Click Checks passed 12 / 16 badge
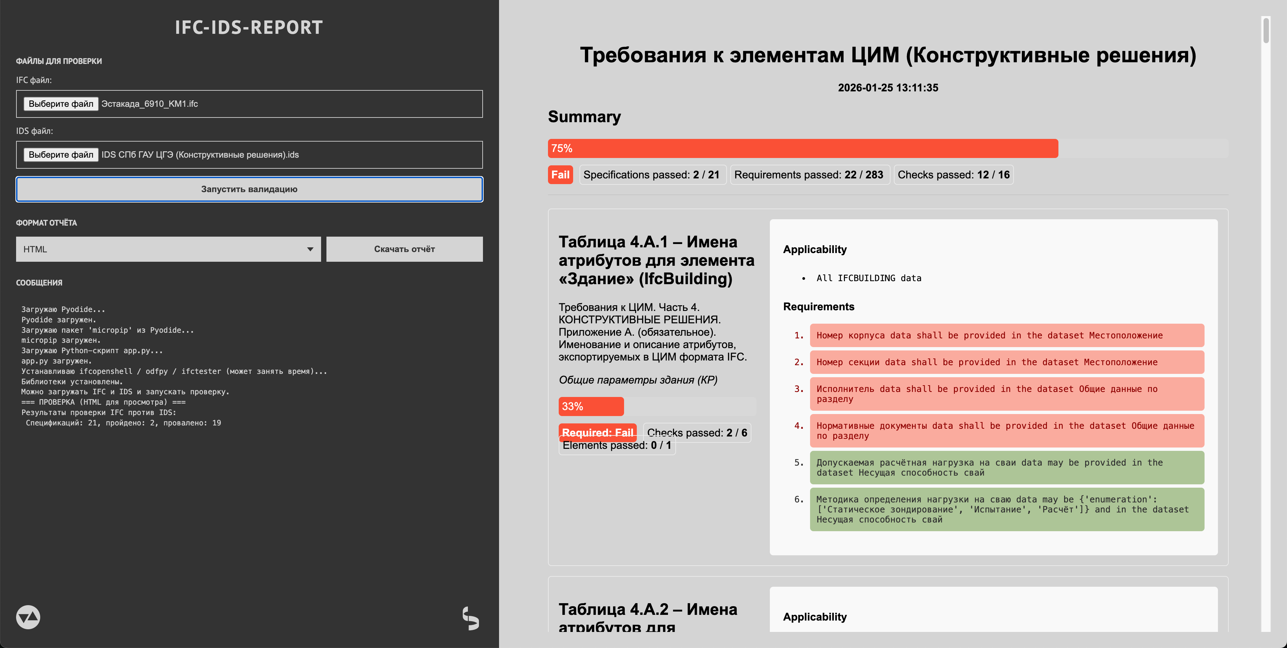 953,175
